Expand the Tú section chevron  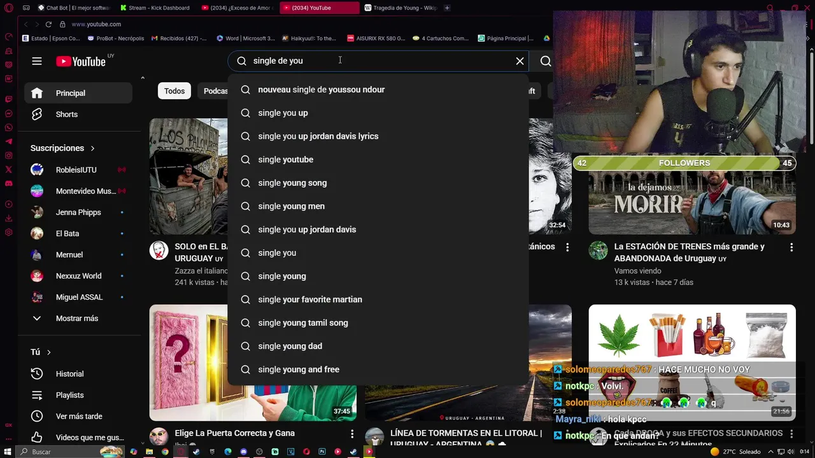[48, 352]
